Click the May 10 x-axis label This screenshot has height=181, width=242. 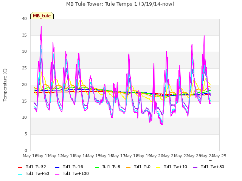coord(30,156)
